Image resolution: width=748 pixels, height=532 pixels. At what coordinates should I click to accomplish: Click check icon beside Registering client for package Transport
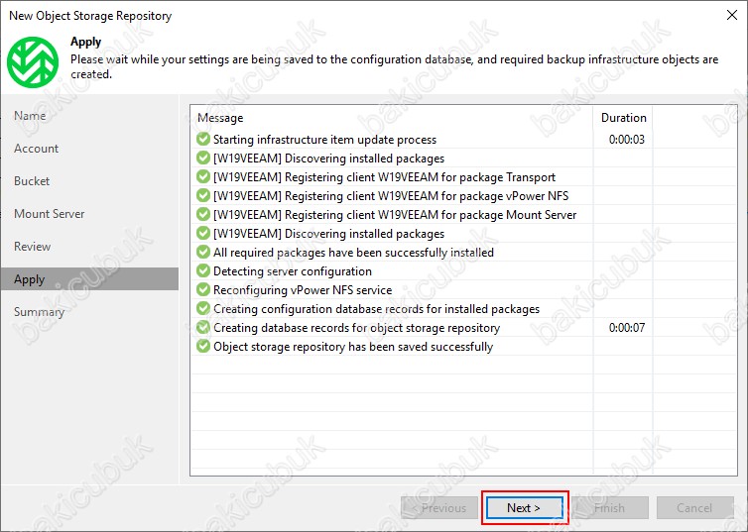[203, 176]
